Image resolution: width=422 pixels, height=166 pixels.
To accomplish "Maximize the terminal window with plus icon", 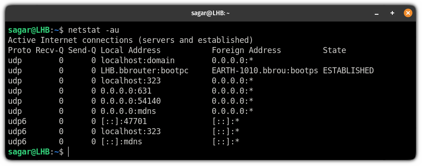I will [392, 13].
